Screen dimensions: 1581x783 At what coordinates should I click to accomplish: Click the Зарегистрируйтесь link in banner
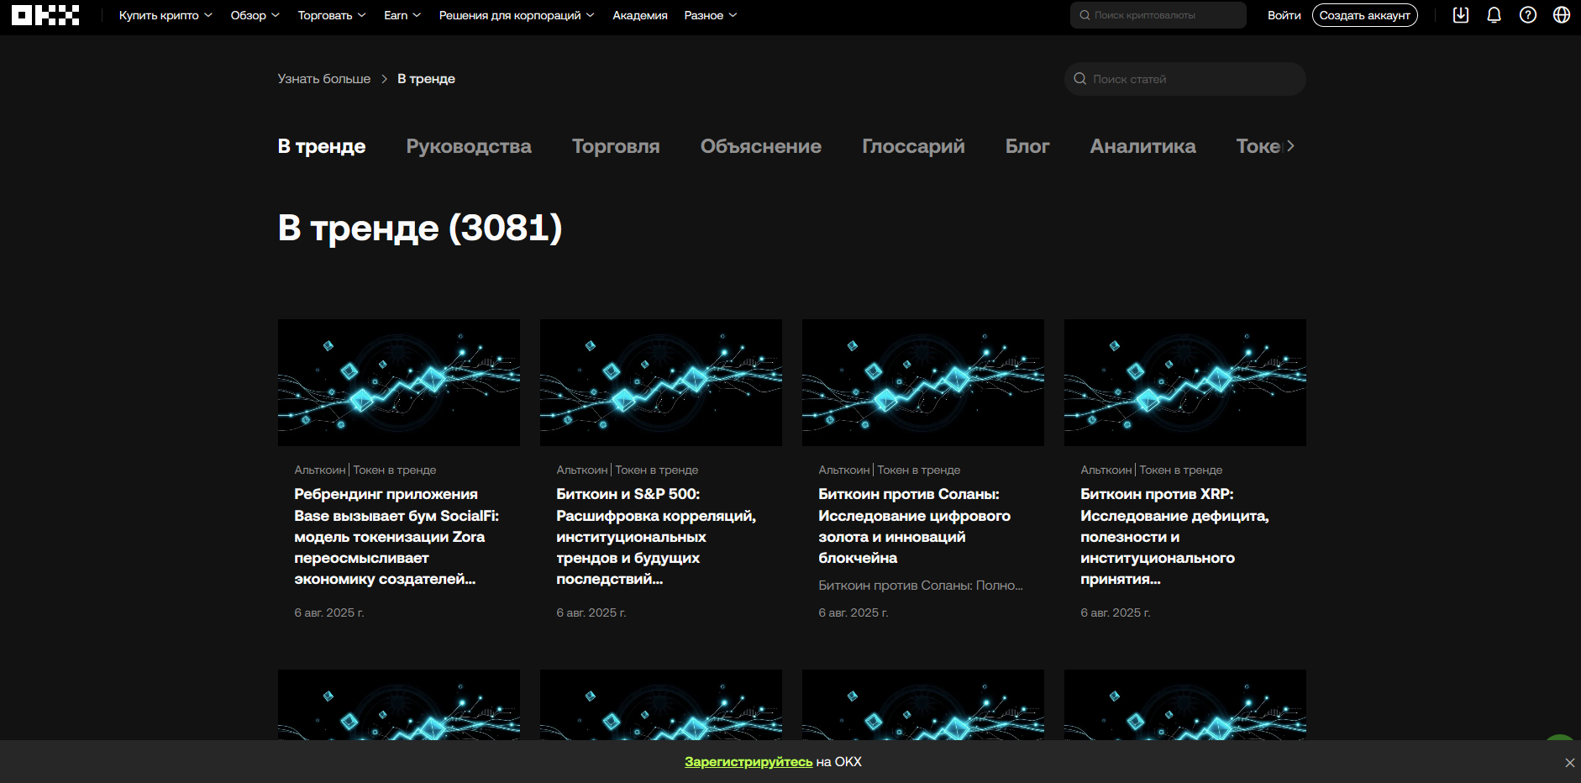748,762
